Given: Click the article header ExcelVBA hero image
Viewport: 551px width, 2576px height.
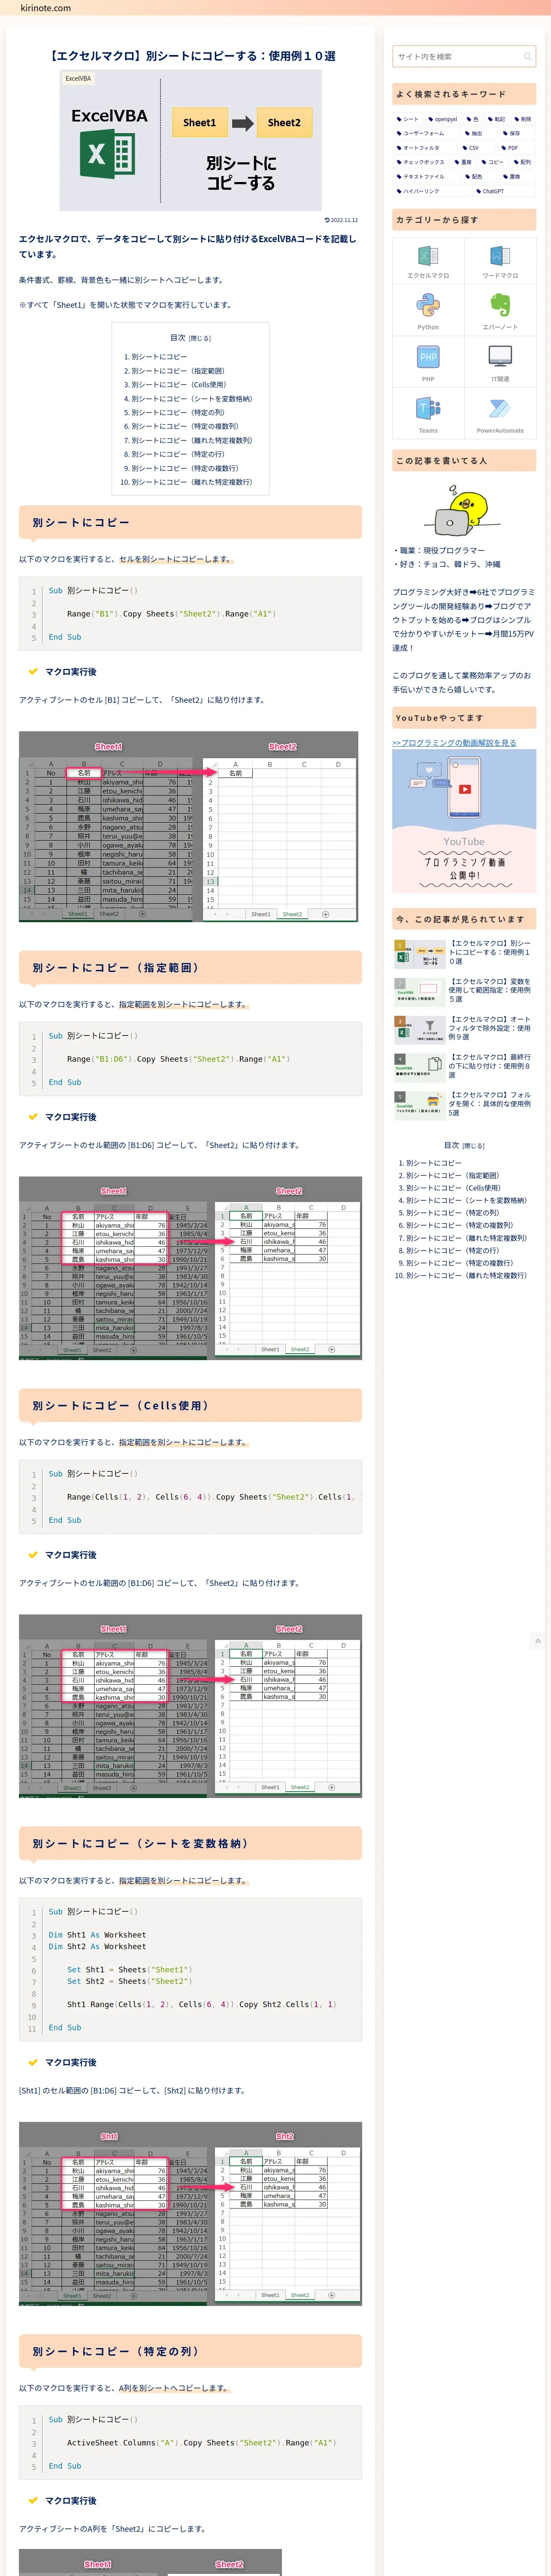Looking at the screenshot, I should (x=190, y=141).
